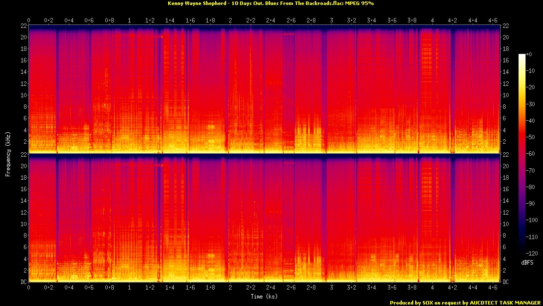Select the 3 ks marker on the top time axis
Screen dimensions: 543x306
pos(331,20)
